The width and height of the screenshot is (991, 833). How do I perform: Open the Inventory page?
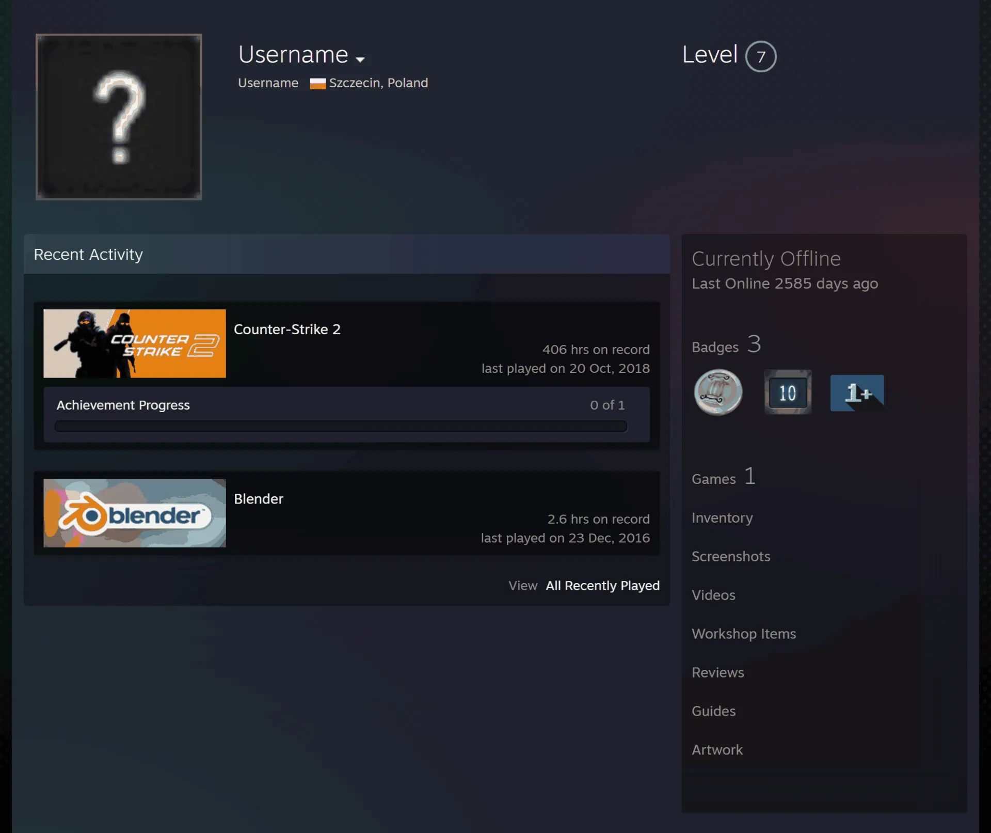click(722, 518)
